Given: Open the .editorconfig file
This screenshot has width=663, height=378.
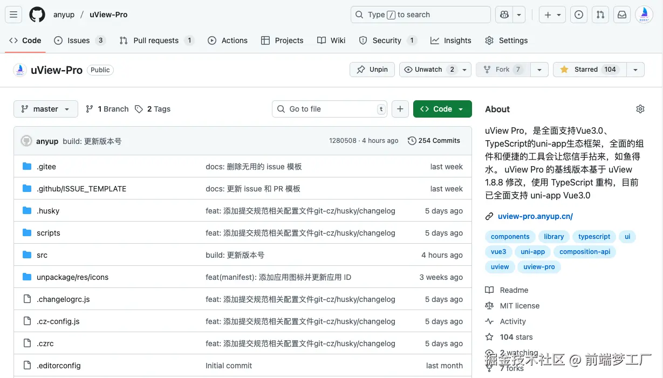Looking at the screenshot, I should coord(59,366).
